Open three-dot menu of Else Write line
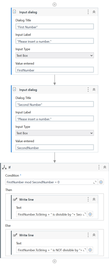Image resolution: width=109 pixels, height=266 pixels. coord(88,235)
